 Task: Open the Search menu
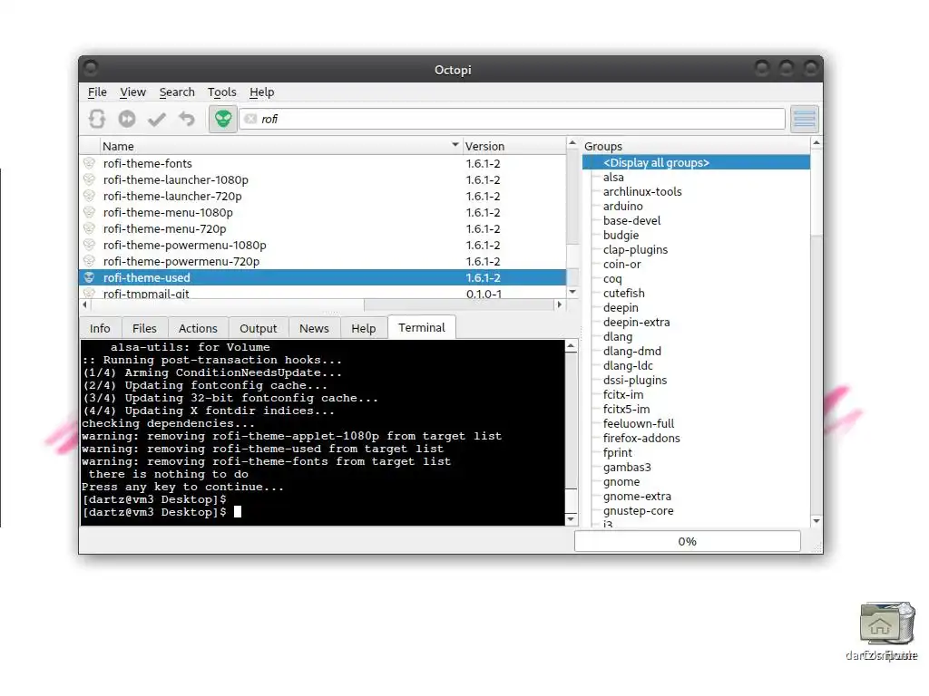[x=177, y=92]
